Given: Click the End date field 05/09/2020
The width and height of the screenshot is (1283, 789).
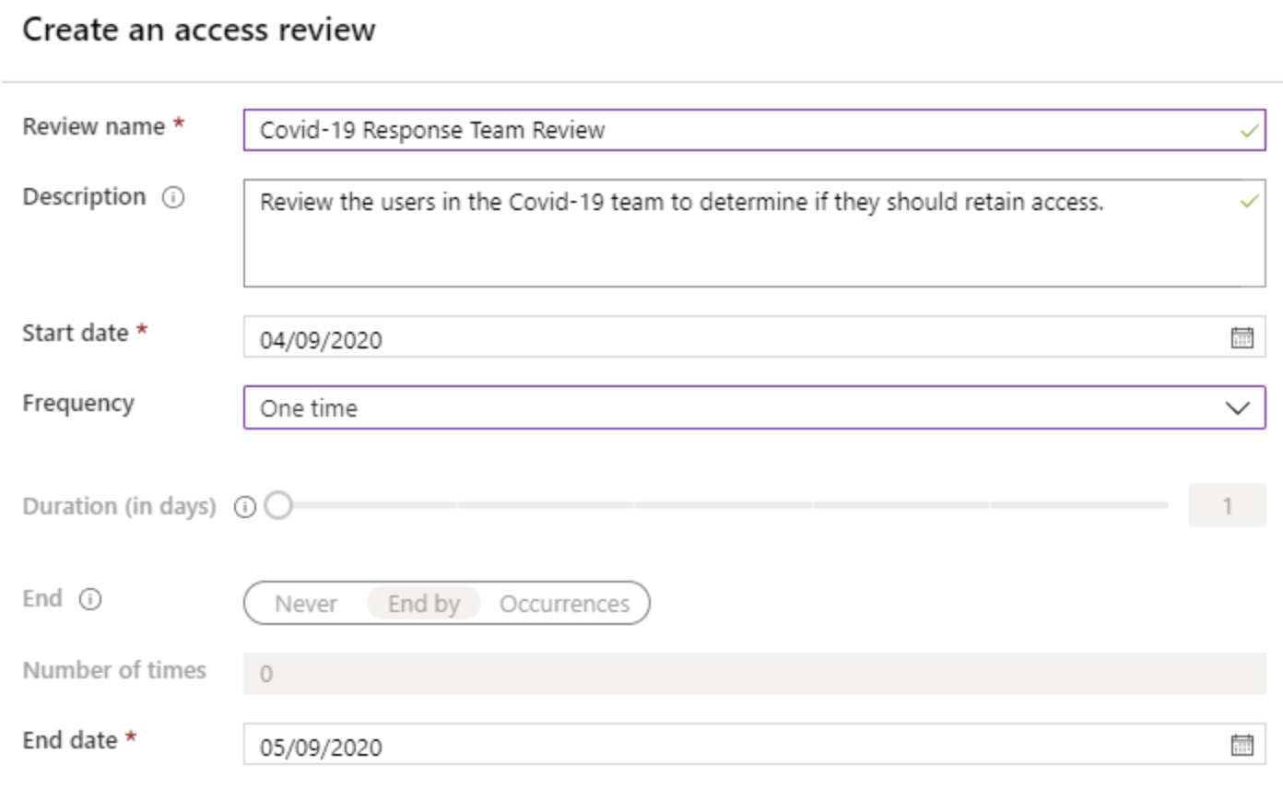Looking at the screenshot, I should [754, 745].
